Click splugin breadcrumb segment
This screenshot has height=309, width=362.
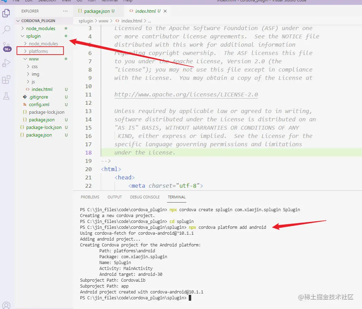tap(86, 21)
